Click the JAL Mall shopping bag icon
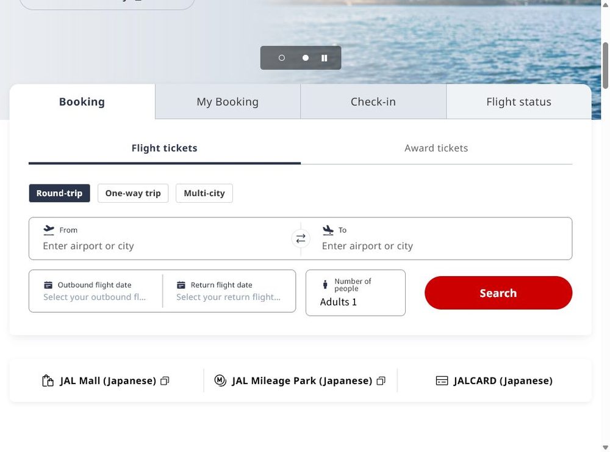 click(x=48, y=381)
